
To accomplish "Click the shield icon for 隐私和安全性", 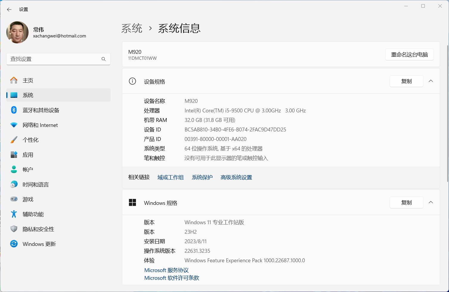I will point(14,229).
